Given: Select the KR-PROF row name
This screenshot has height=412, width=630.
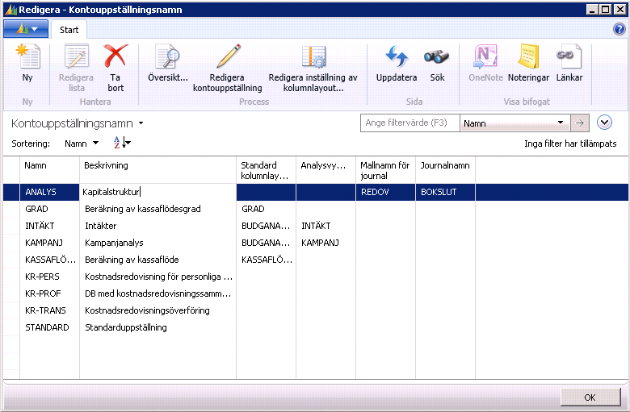Looking at the screenshot, I should point(49,293).
